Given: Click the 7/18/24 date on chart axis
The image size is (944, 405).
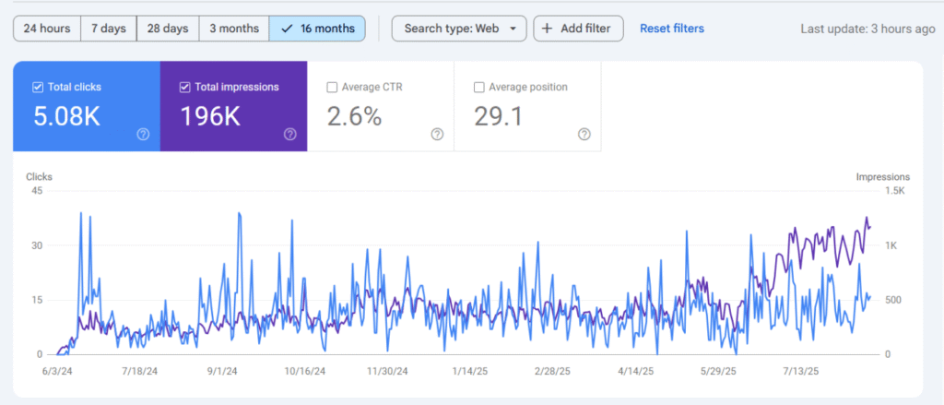Looking at the screenshot, I should [140, 371].
